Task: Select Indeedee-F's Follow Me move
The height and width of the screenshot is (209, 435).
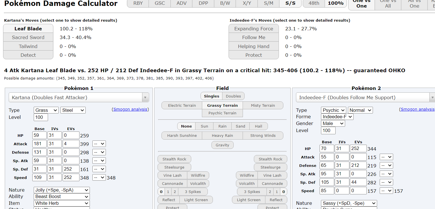Action: coord(254,37)
